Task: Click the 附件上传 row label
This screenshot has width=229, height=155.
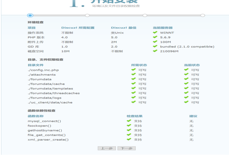Action: click(x=36, y=42)
